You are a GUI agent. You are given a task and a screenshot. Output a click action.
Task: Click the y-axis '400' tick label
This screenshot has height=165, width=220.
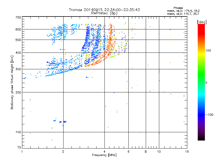pos(18,53)
